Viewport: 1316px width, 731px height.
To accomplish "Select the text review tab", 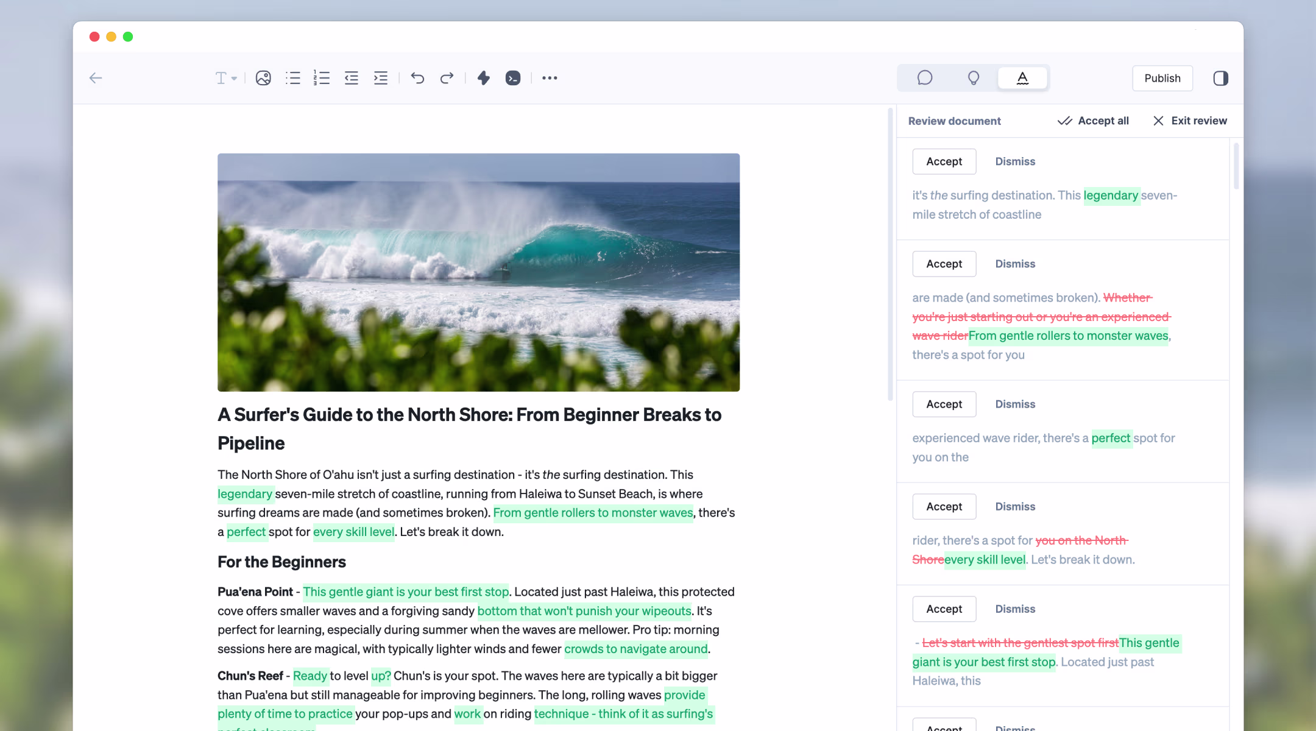I will coord(1022,78).
